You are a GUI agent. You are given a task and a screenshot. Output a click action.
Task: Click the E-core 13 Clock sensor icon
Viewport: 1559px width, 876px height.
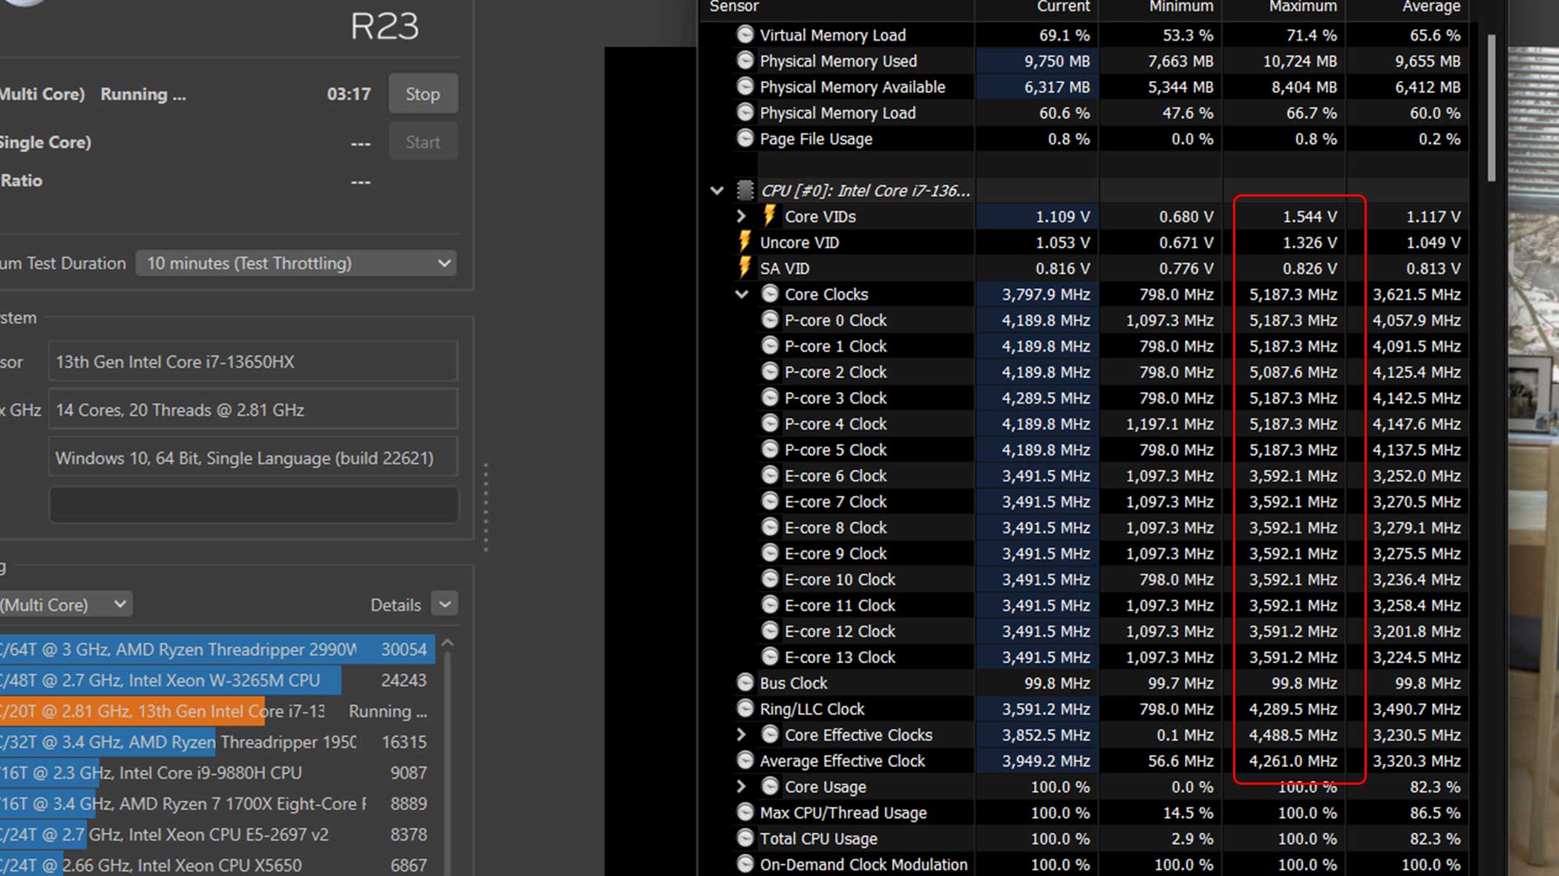click(770, 656)
